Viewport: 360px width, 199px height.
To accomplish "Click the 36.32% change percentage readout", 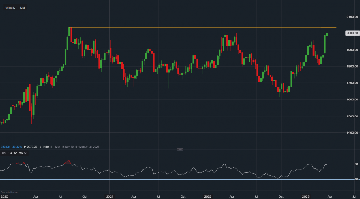I will pyautogui.click(x=17, y=147).
